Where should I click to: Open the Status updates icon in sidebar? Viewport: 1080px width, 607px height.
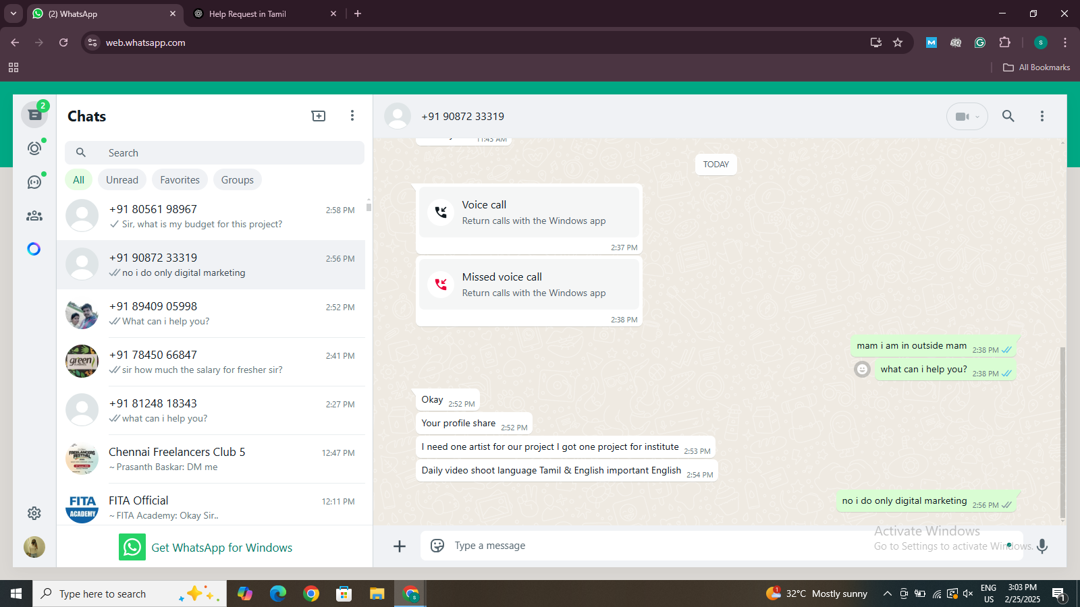tap(34, 148)
